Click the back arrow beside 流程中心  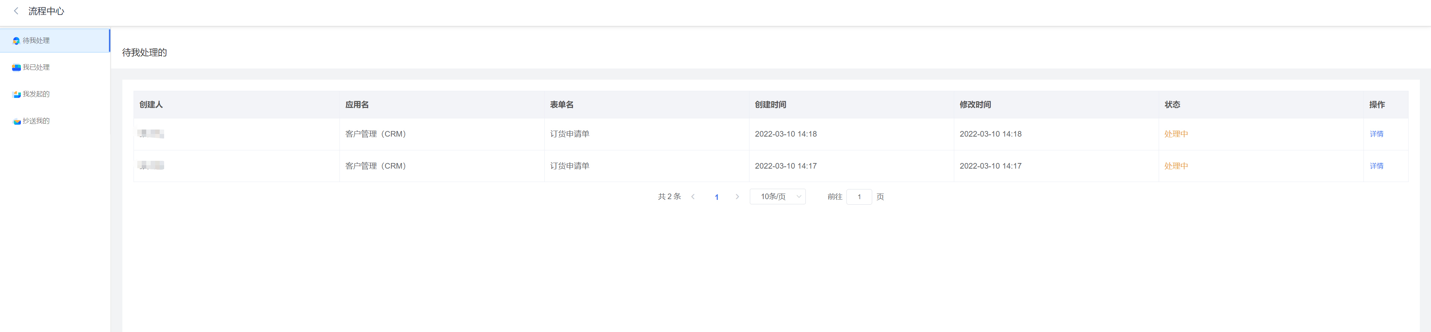click(16, 10)
